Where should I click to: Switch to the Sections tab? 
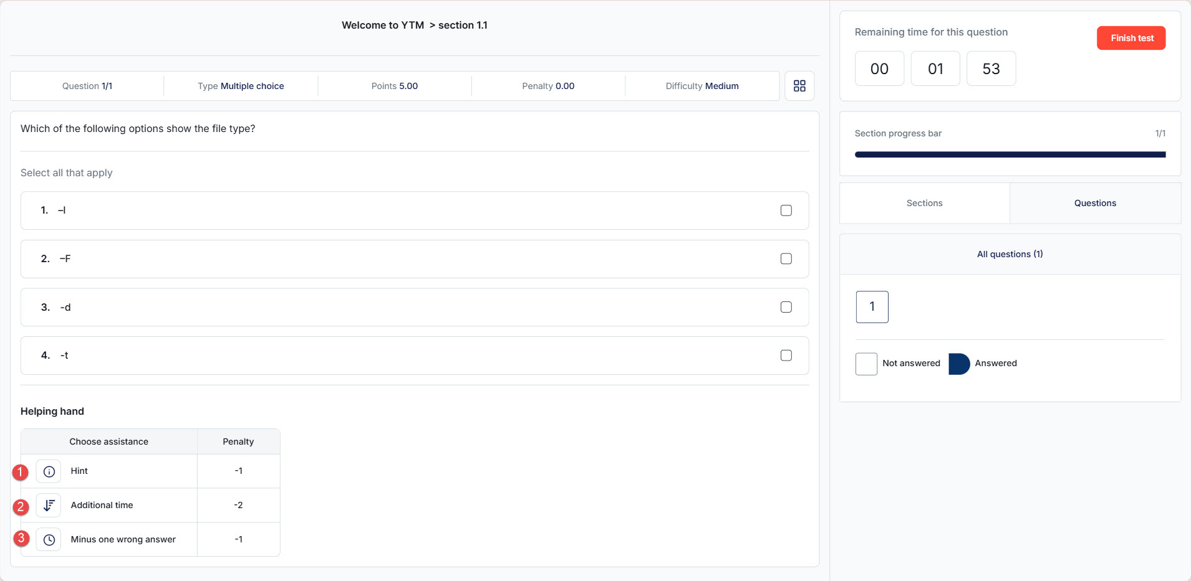(924, 203)
